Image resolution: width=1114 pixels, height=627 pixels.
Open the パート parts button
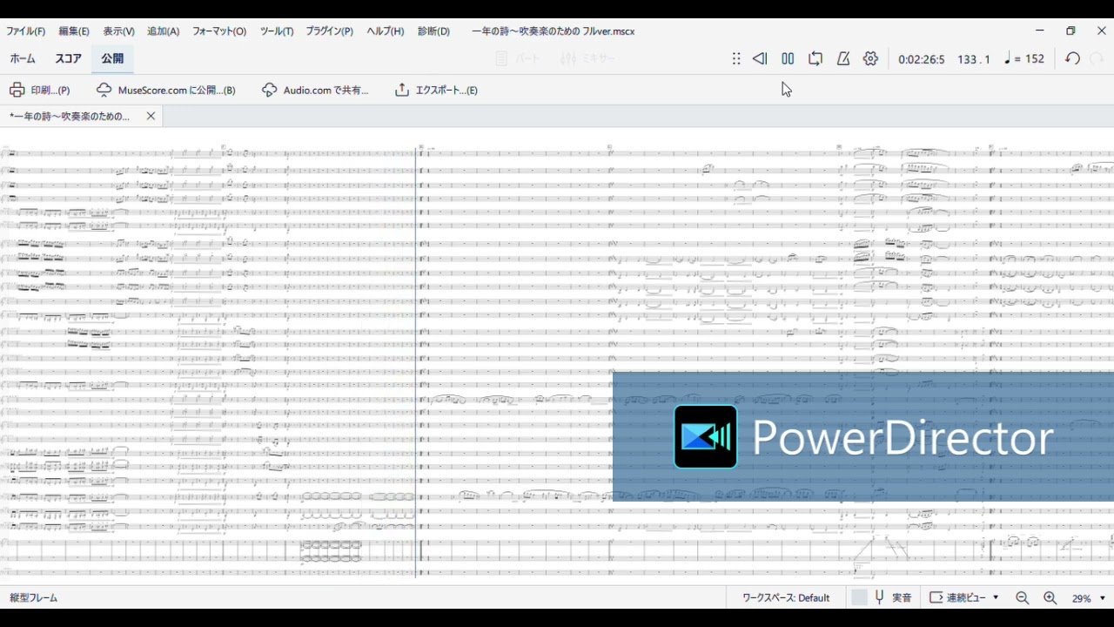pyautogui.click(x=518, y=59)
